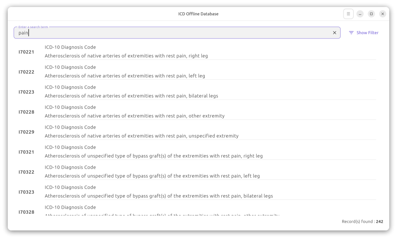The height and width of the screenshot is (239, 397).
Task: Minimize the ICD Offline Database window
Action: pyautogui.click(x=360, y=14)
